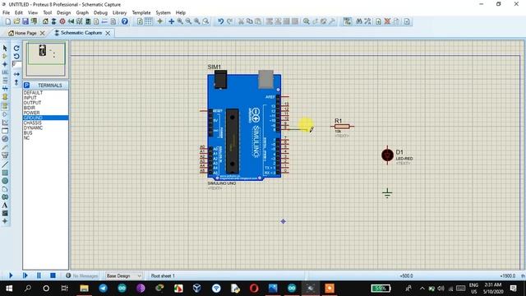The height and width of the screenshot is (296, 526).
Task: Open the Debug menu
Action: pyautogui.click(x=100, y=13)
